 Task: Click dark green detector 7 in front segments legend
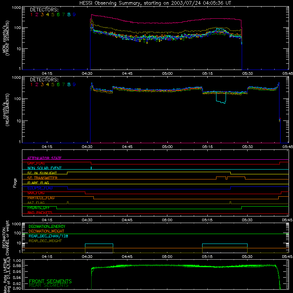(x=63, y=14)
